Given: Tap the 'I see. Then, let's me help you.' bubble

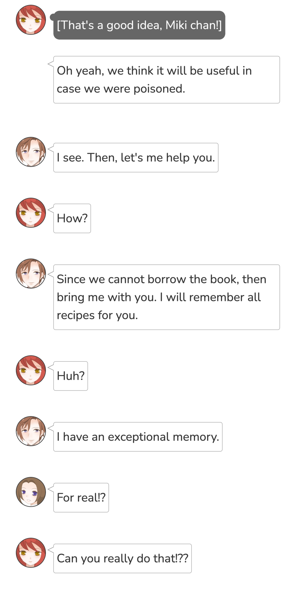Looking at the screenshot, I should [136, 158].
